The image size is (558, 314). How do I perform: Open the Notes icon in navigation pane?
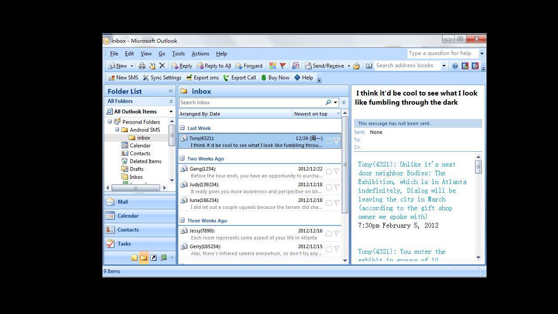coord(134,258)
